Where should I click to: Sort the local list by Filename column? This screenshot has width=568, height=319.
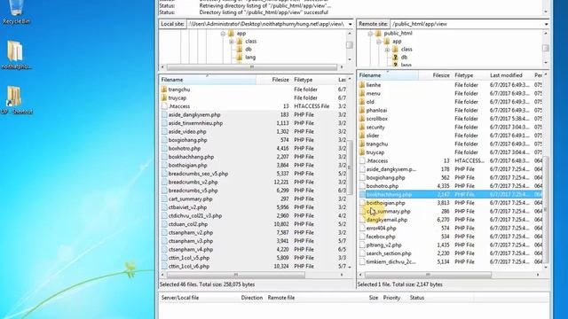[x=207, y=80]
